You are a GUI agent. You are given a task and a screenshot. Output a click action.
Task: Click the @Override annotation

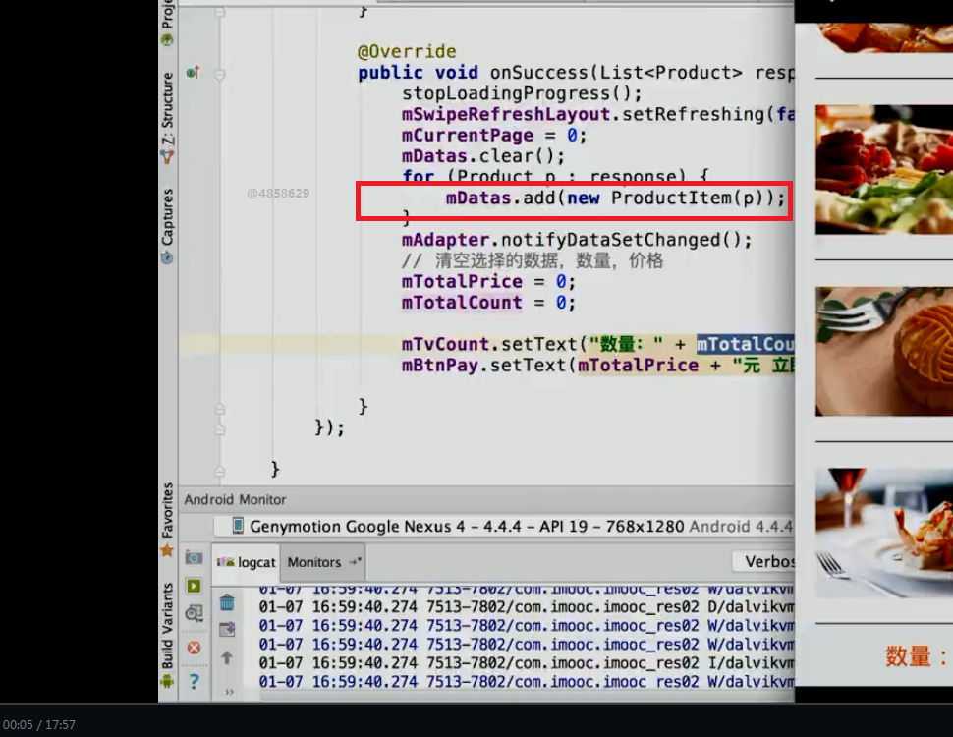coord(407,51)
